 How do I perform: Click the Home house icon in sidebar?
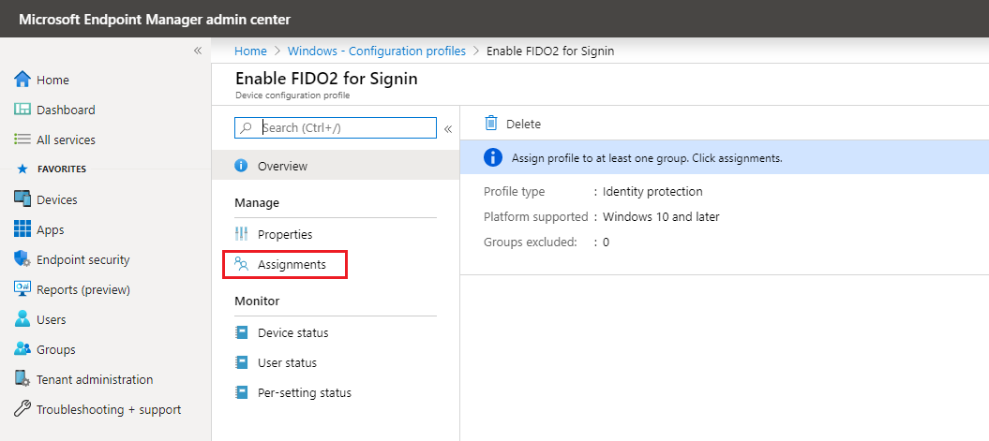pyautogui.click(x=22, y=80)
